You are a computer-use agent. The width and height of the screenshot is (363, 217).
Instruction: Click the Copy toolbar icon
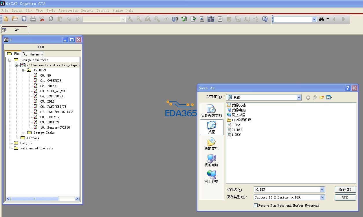[x=51, y=19]
